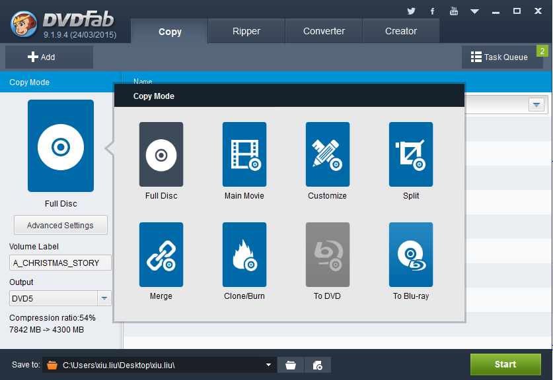Click the Customize label text
Viewport: 553px width, 380px height.
click(x=327, y=196)
